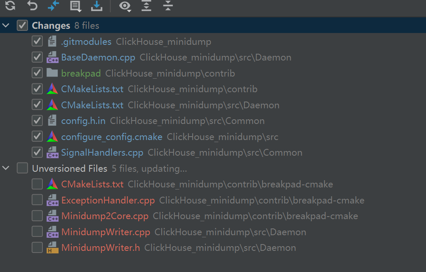This screenshot has height=272, width=426.
Task: Click the Unversioned Files group label
Action: pos(70,168)
